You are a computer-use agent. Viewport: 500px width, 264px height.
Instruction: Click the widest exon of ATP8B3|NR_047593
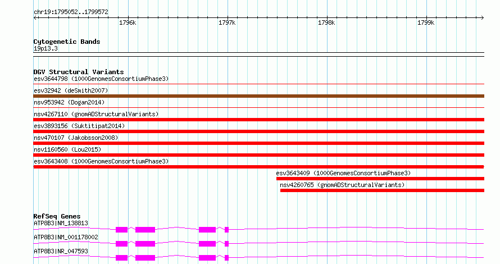[145, 258]
